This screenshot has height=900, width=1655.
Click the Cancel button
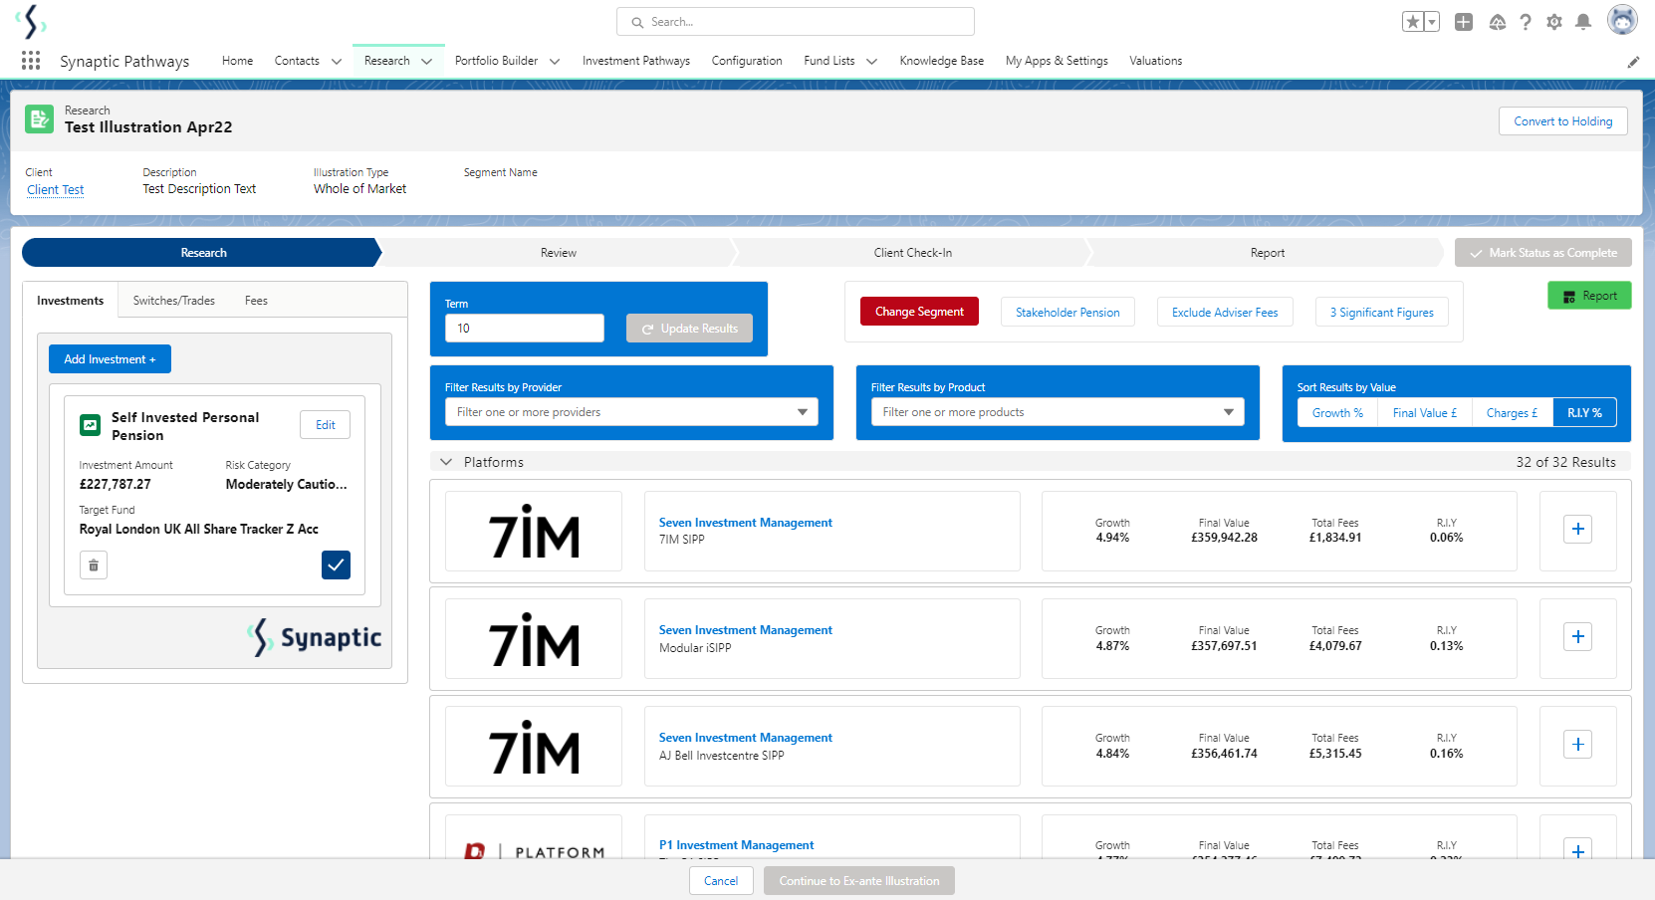coord(721,881)
